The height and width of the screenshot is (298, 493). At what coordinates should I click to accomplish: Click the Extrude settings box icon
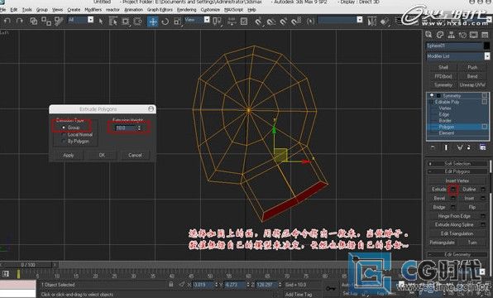[453, 190]
